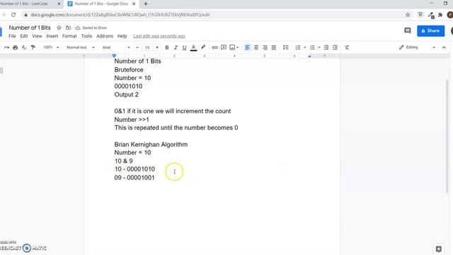453x255 pixels.
Task: Click the blue Share button
Action: 430,30
